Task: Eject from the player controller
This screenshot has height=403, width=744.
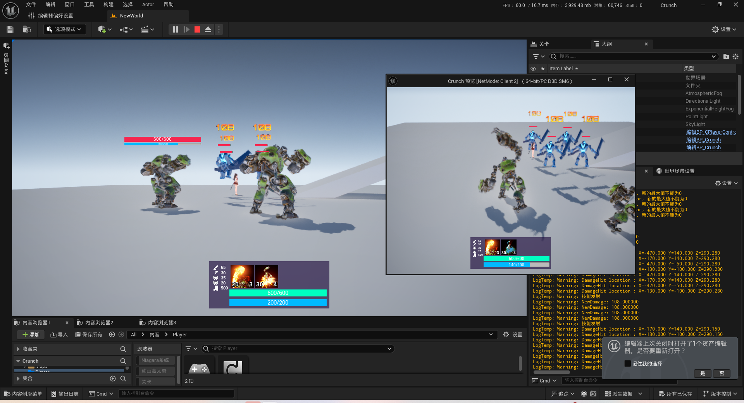Action: 208,29
